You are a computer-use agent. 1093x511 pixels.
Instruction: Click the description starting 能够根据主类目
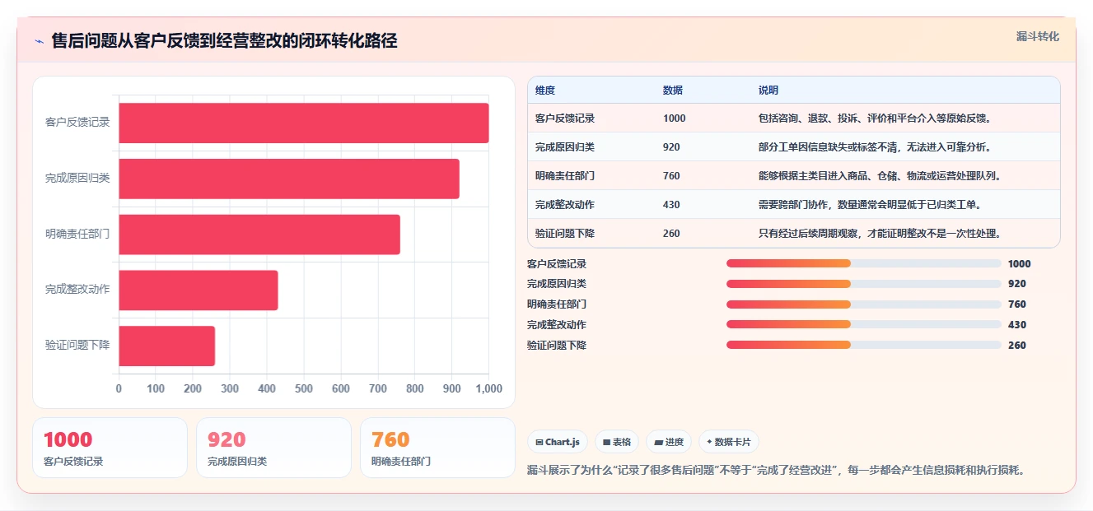[881, 176]
